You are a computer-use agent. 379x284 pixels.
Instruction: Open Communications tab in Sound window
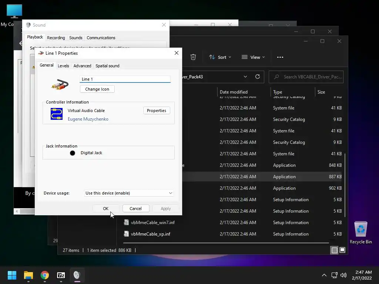click(x=101, y=38)
